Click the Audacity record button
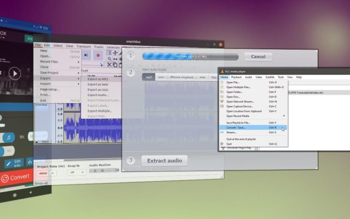 [98, 55]
